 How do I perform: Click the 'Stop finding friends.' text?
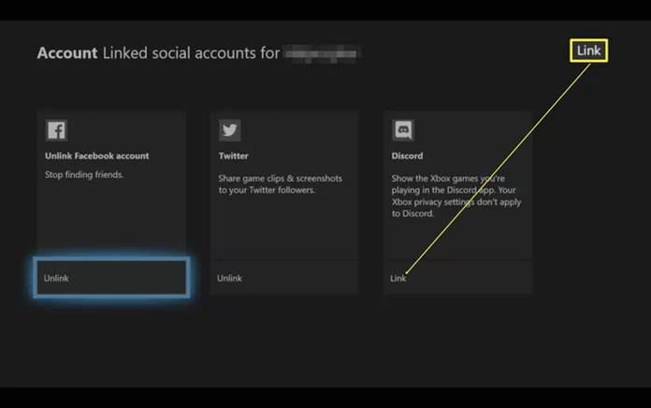point(84,175)
